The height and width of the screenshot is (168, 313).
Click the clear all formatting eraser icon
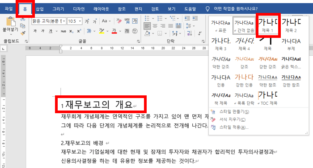point(119,21)
